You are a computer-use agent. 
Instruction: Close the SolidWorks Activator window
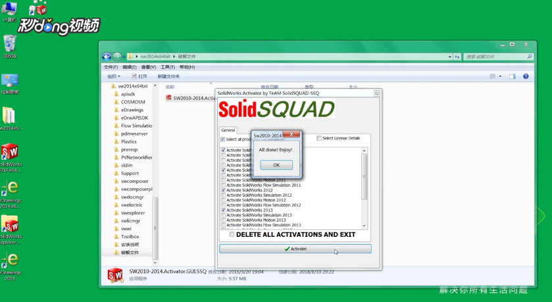(377, 93)
